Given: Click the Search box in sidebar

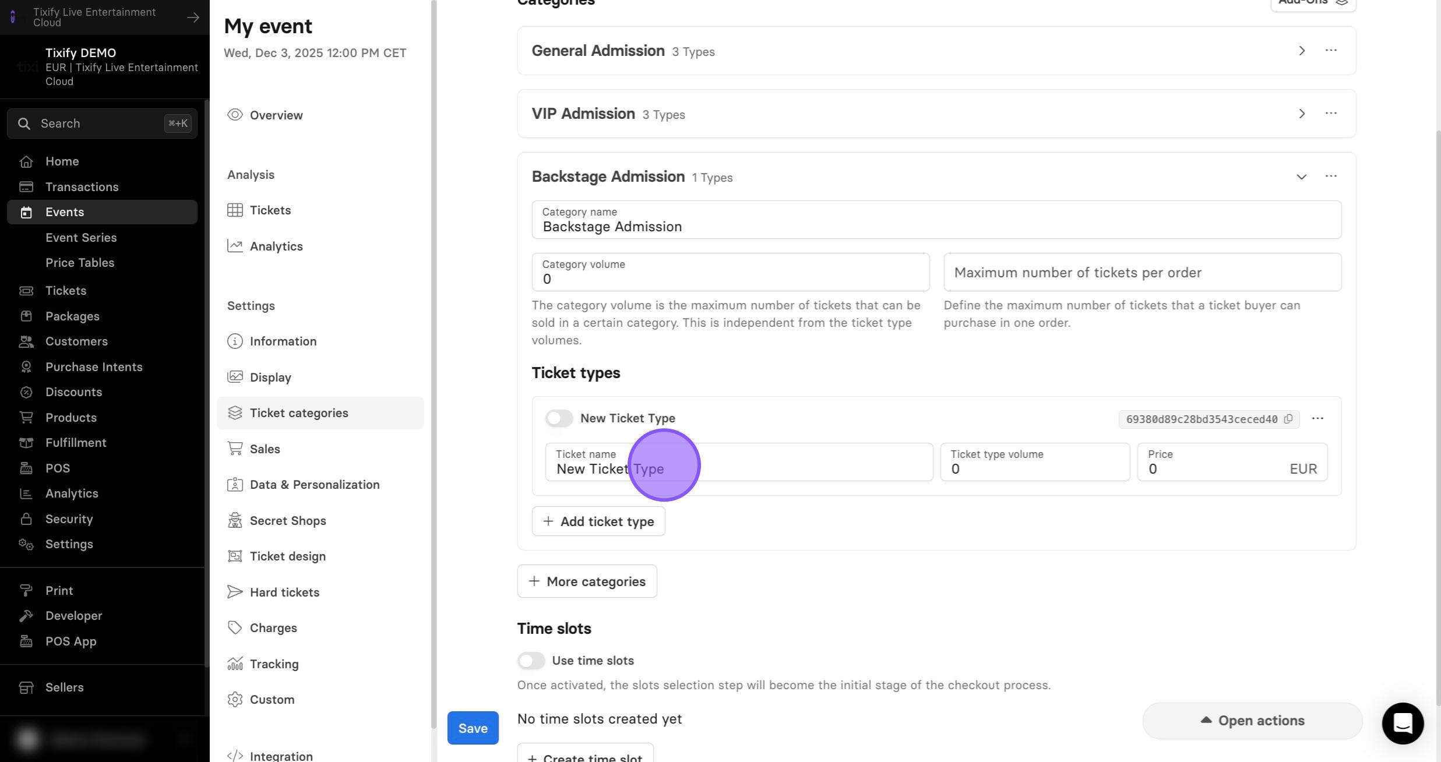Looking at the screenshot, I should click(x=102, y=124).
